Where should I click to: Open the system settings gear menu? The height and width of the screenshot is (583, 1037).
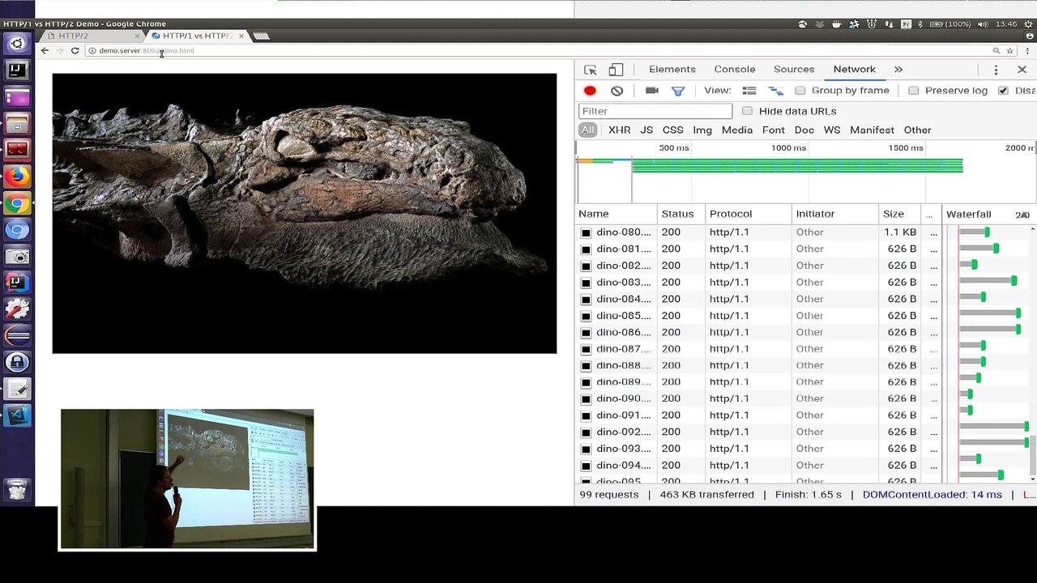coord(1026,24)
